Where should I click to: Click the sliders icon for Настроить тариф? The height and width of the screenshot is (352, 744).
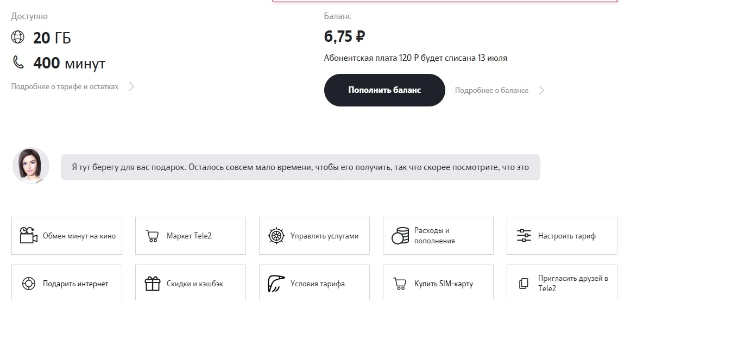tap(524, 236)
